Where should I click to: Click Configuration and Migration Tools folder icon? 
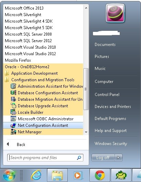[7, 80]
